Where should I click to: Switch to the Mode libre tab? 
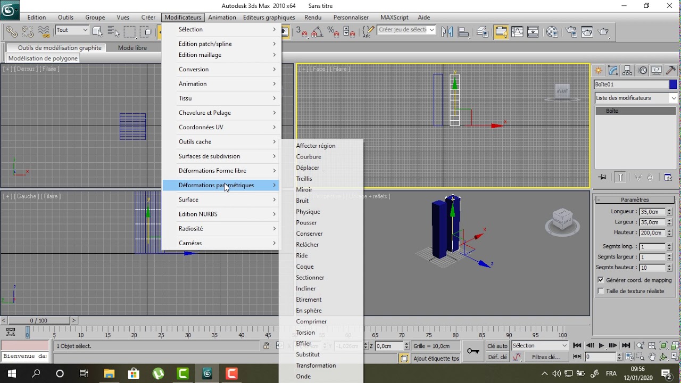(132, 48)
